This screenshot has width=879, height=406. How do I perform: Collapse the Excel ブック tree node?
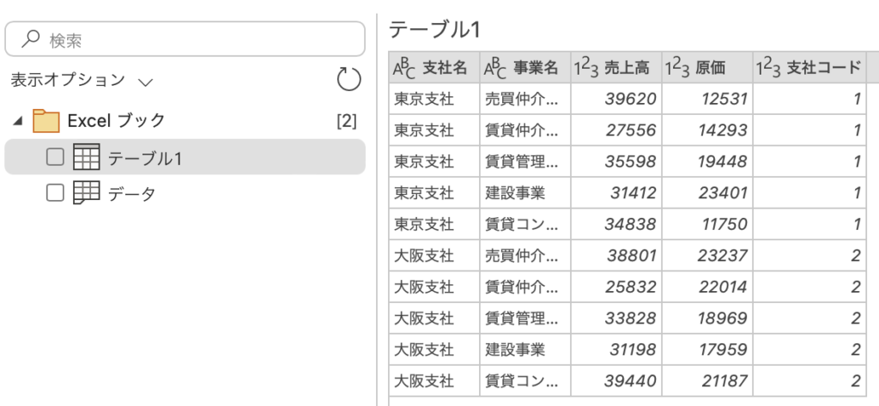tap(18, 120)
